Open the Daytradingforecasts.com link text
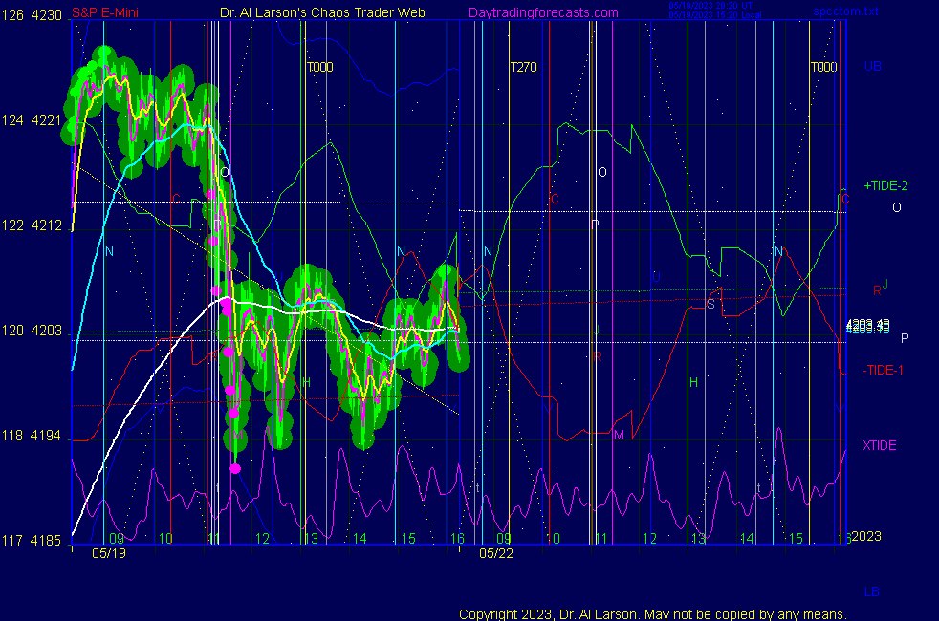 pos(543,12)
